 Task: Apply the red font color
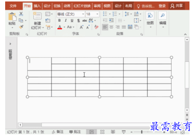click(x=60, y=27)
